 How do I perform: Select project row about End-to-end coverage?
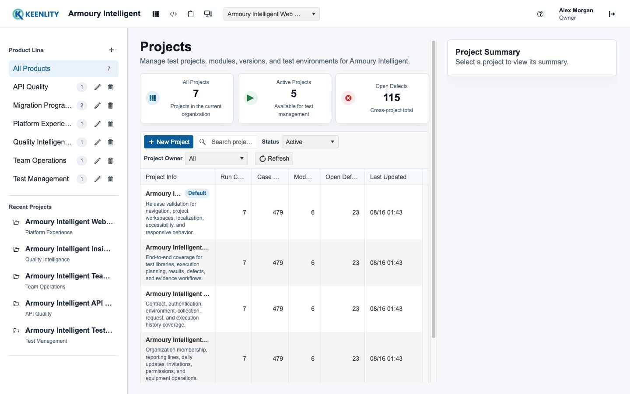[x=281, y=263]
